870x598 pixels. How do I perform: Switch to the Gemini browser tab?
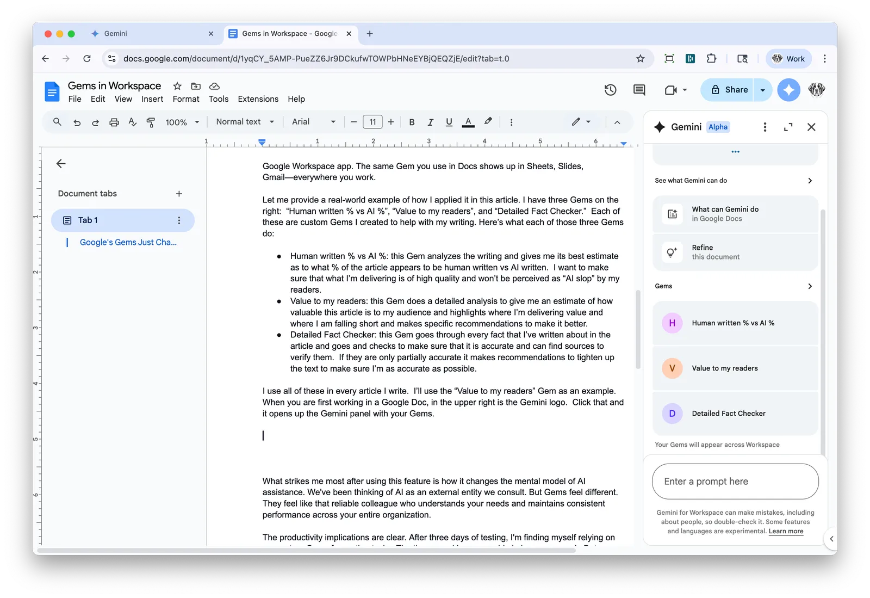coord(153,34)
